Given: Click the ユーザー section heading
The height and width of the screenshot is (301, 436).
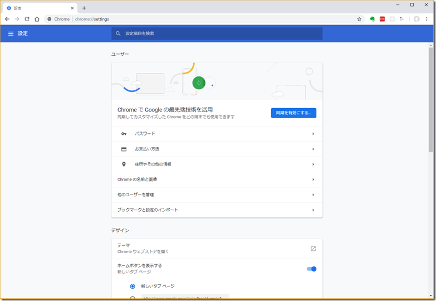Looking at the screenshot, I should 120,54.
